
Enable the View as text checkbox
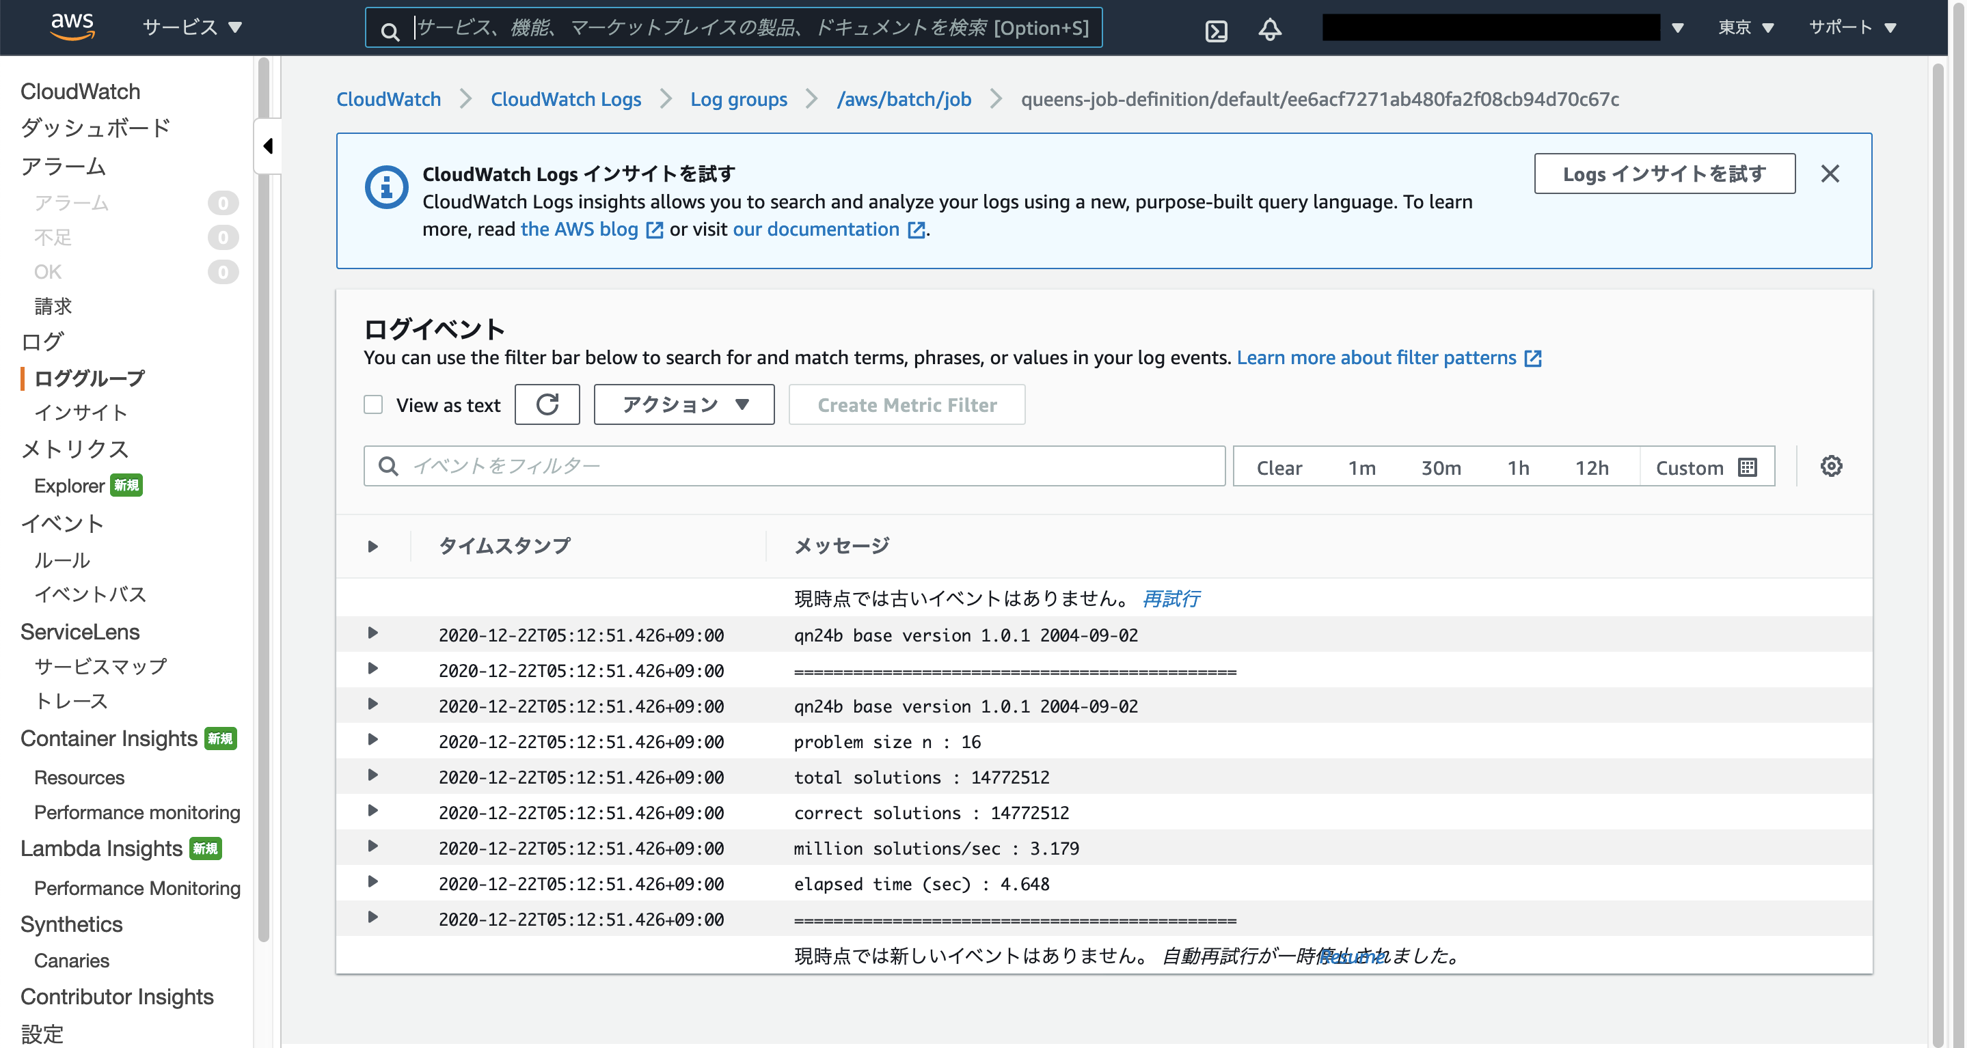point(372,404)
